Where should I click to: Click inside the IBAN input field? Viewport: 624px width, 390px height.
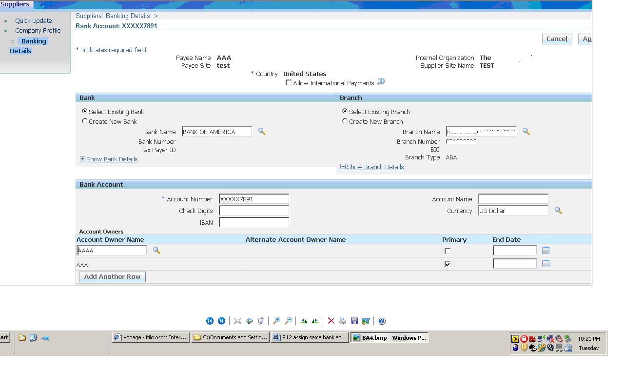tap(253, 222)
